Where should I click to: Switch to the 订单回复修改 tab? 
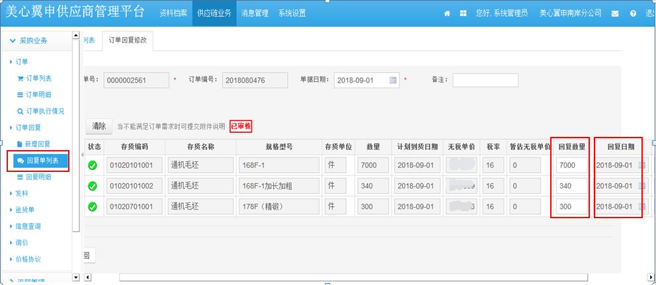pyautogui.click(x=128, y=40)
